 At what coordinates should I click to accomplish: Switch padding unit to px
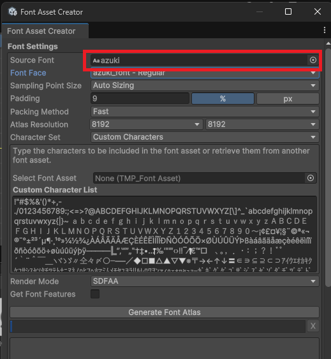(288, 99)
